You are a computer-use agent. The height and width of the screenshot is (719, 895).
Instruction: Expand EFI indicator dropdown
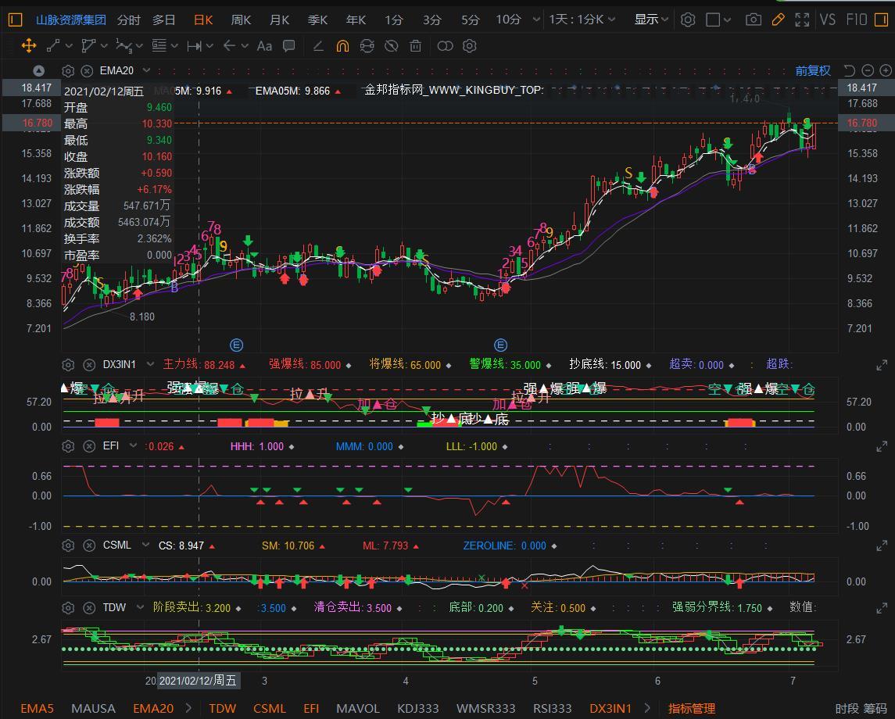point(133,445)
